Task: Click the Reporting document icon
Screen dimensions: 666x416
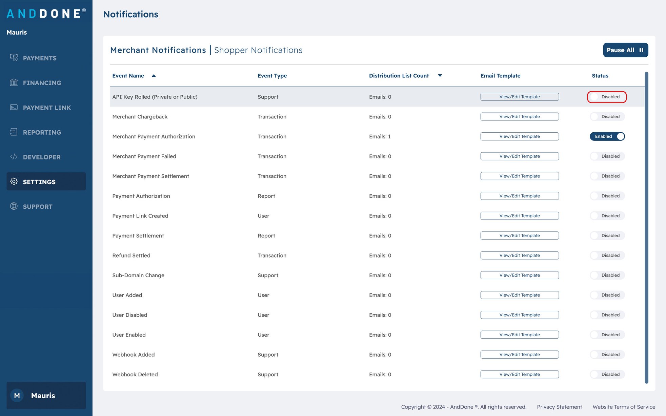Action: (14, 132)
